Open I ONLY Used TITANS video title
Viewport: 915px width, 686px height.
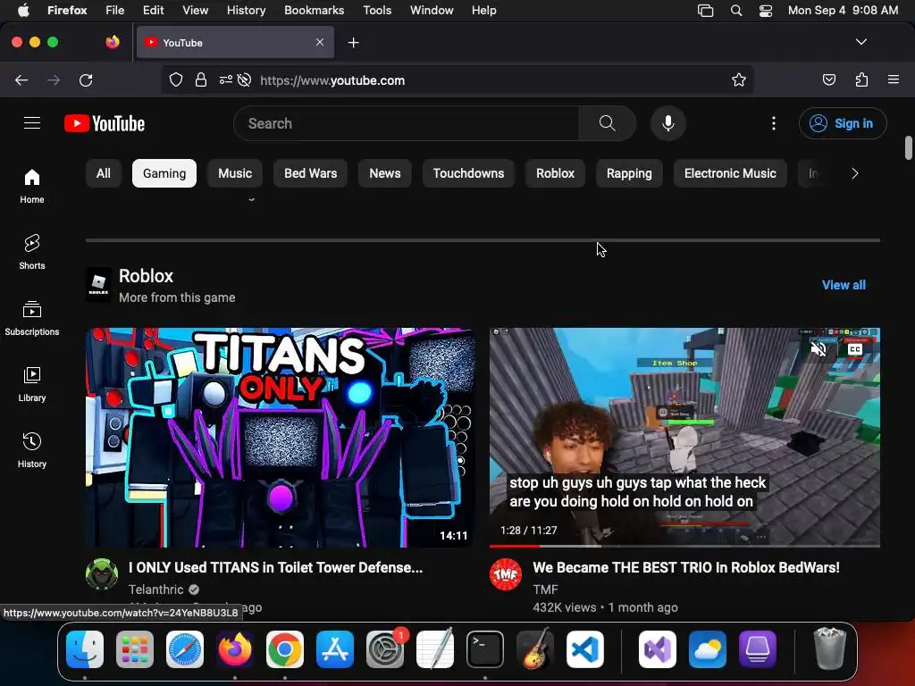pos(275,567)
